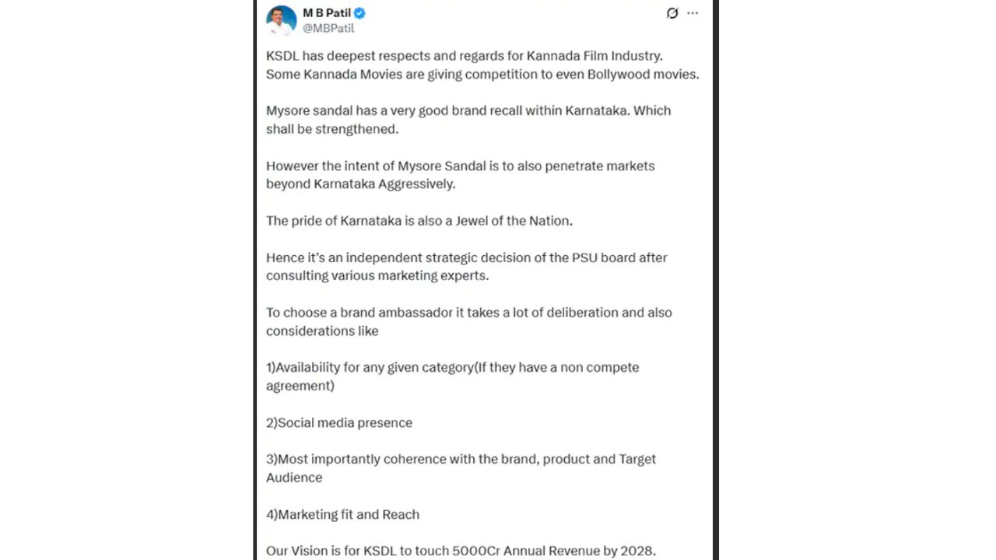Click point 1 about availability for category
996x560 pixels.
pos(452,367)
